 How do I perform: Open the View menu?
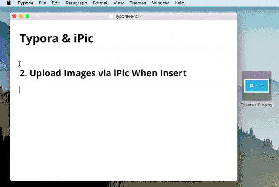(118, 3)
